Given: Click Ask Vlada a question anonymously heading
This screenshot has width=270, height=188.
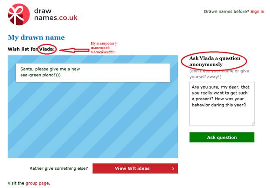Looking at the screenshot, I should [x=215, y=61].
